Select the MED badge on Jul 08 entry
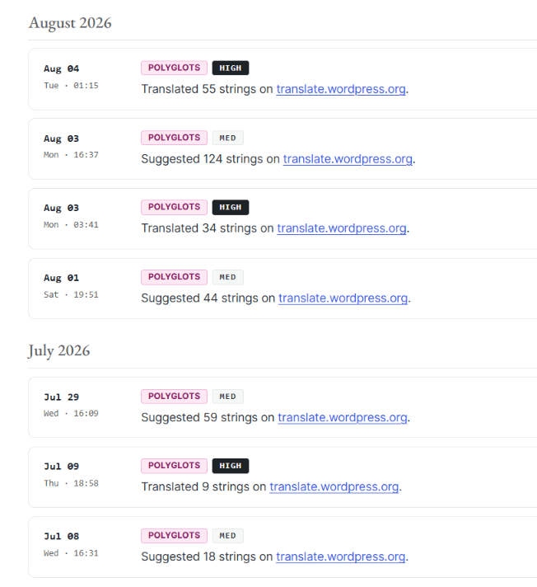The image size is (537, 587). (228, 536)
